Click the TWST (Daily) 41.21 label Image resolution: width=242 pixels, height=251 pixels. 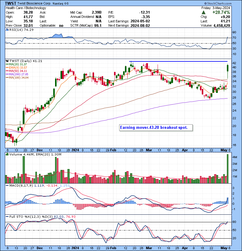coord(26,61)
